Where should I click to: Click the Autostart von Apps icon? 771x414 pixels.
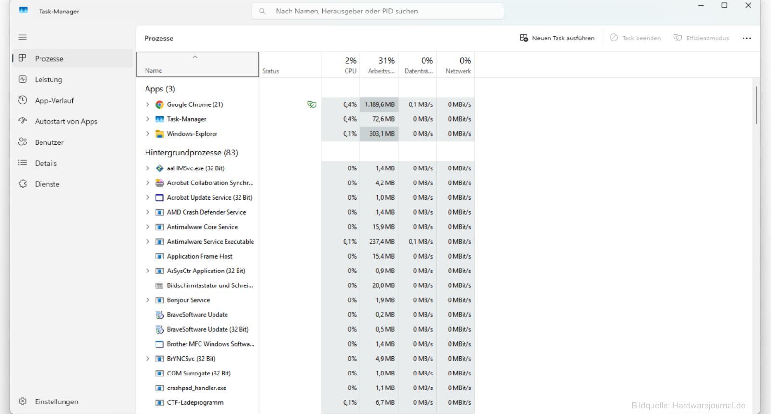pos(22,121)
